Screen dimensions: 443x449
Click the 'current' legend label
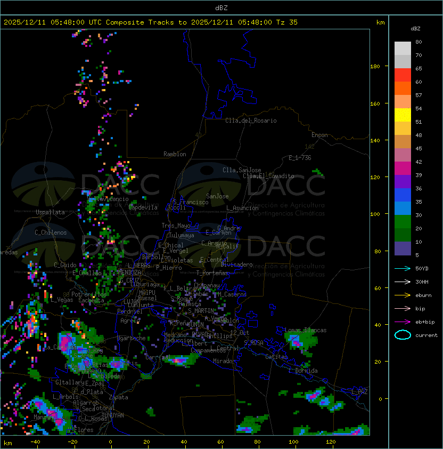(426, 335)
